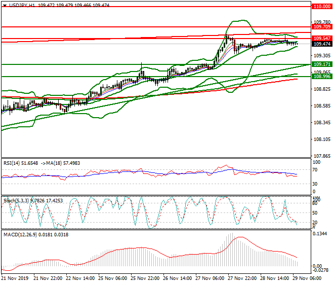Select the 108.996 green support label
The width and height of the screenshot is (334, 284).
[x=322, y=77]
